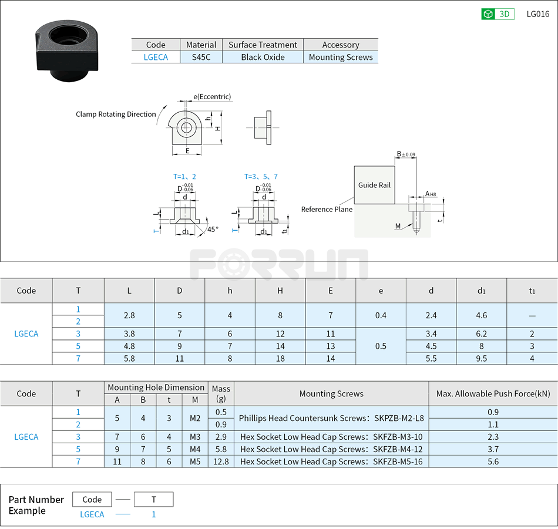Viewport: 558px width, 529px height.
Task: Select T value 3 in the mounting hole table
Action: [78, 437]
